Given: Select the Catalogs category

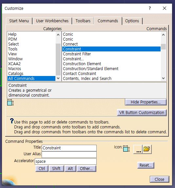Looking at the screenshot, I should point(31,74).
